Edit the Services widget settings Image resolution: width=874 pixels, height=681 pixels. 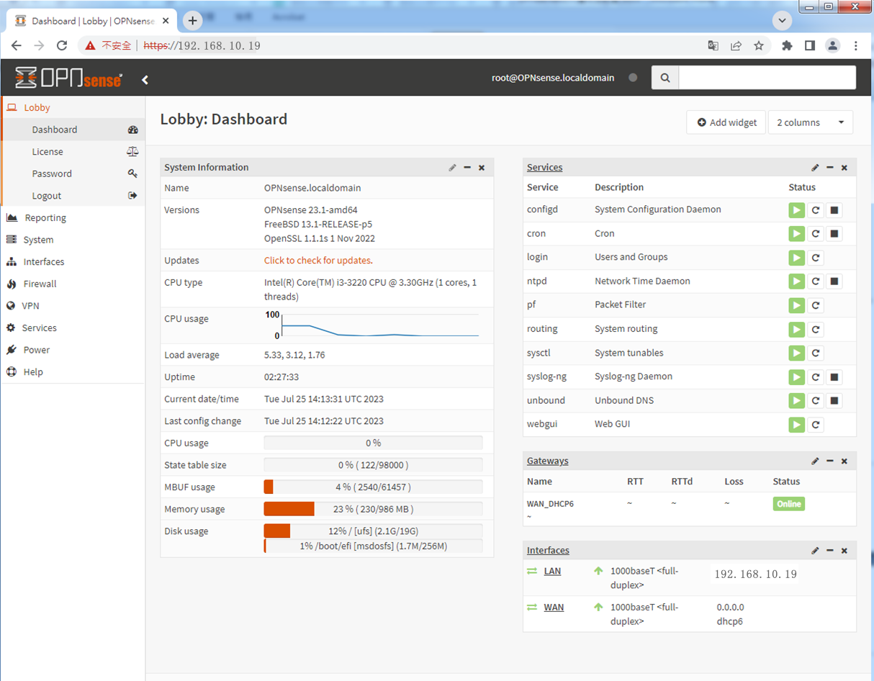coord(815,168)
